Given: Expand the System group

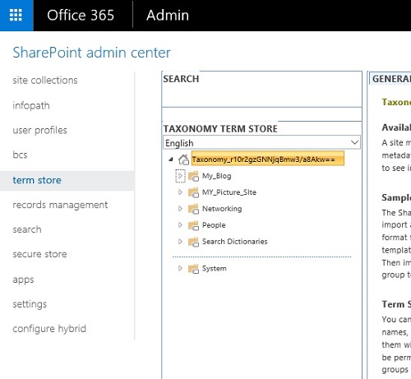Looking at the screenshot, I should point(180,268).
